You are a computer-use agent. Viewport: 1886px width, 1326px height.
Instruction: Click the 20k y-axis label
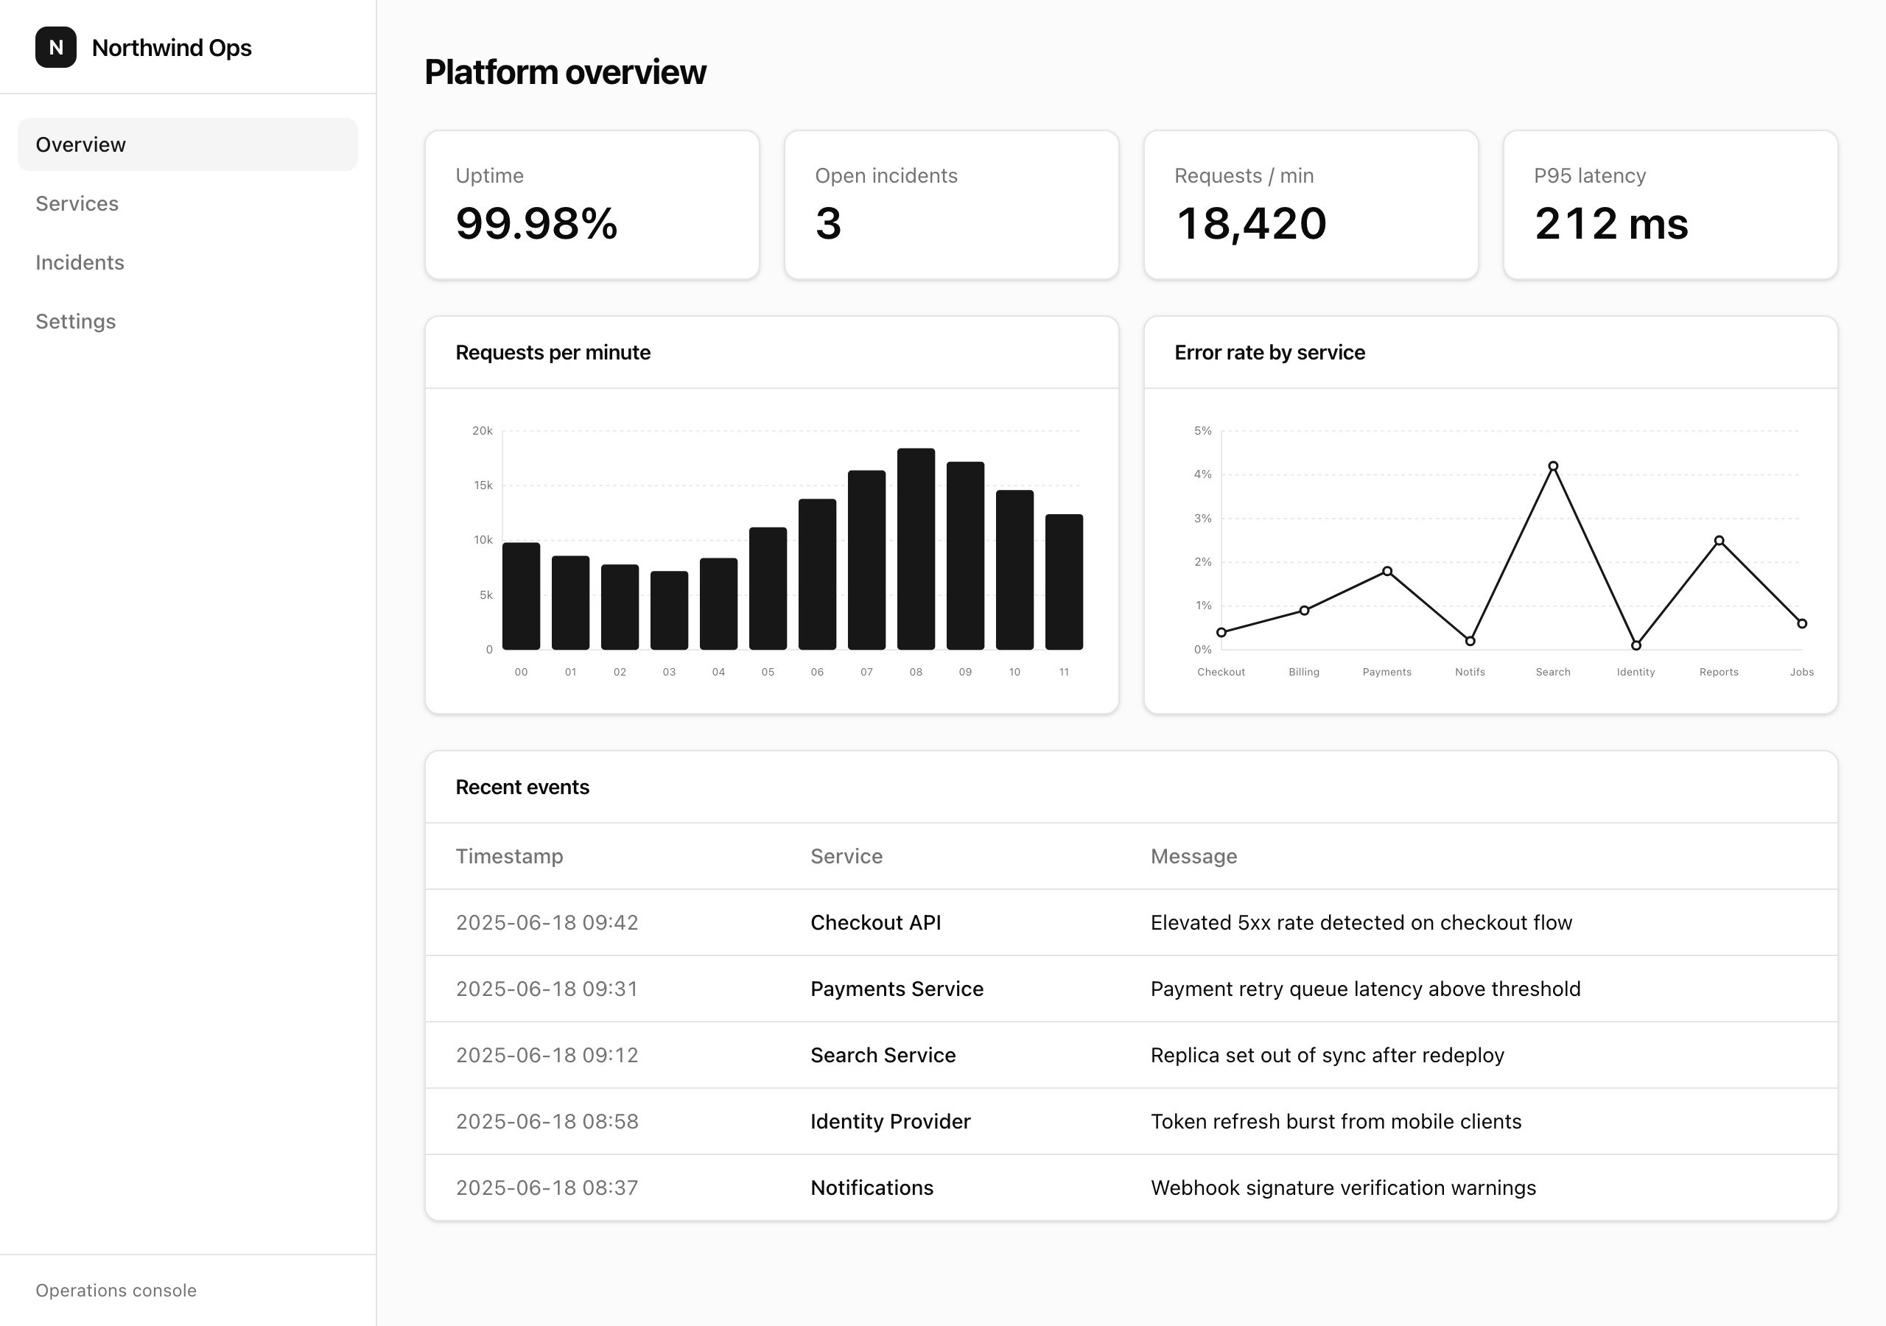(x=482, y=430)
